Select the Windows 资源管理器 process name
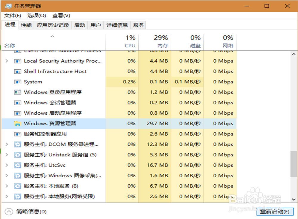Image resolution: width=298 pixels, height=219 pixels. click(x=50, y=124)
